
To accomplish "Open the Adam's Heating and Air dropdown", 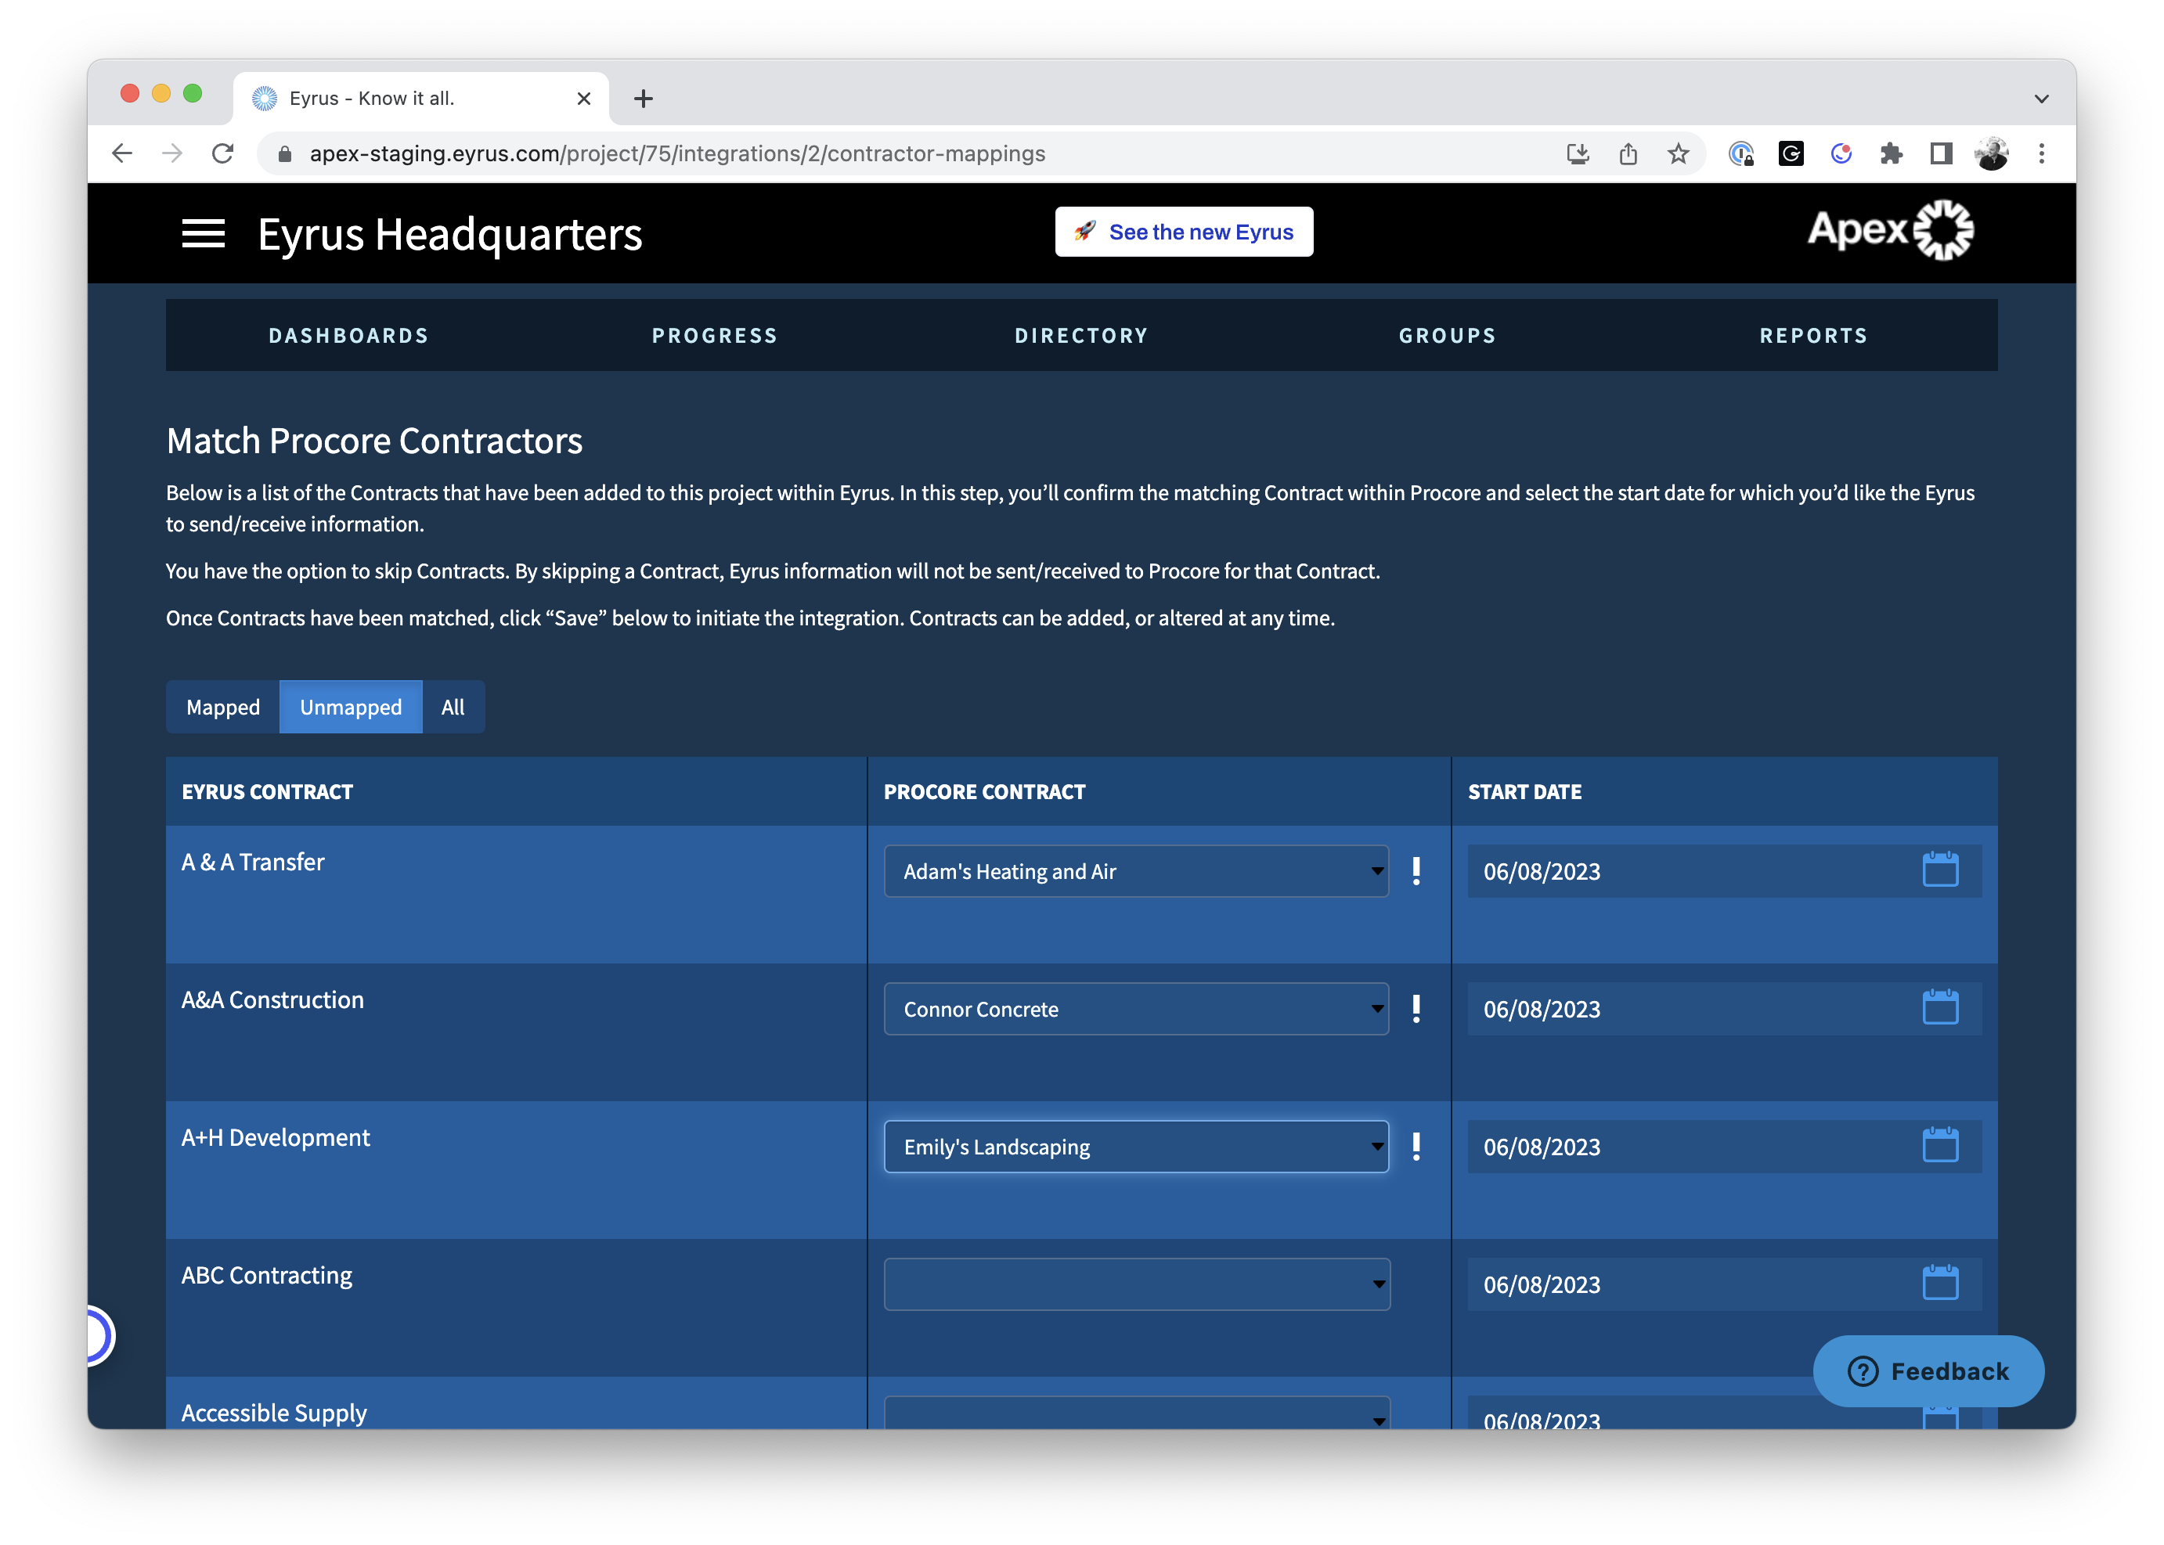I will coord(1136,870).
